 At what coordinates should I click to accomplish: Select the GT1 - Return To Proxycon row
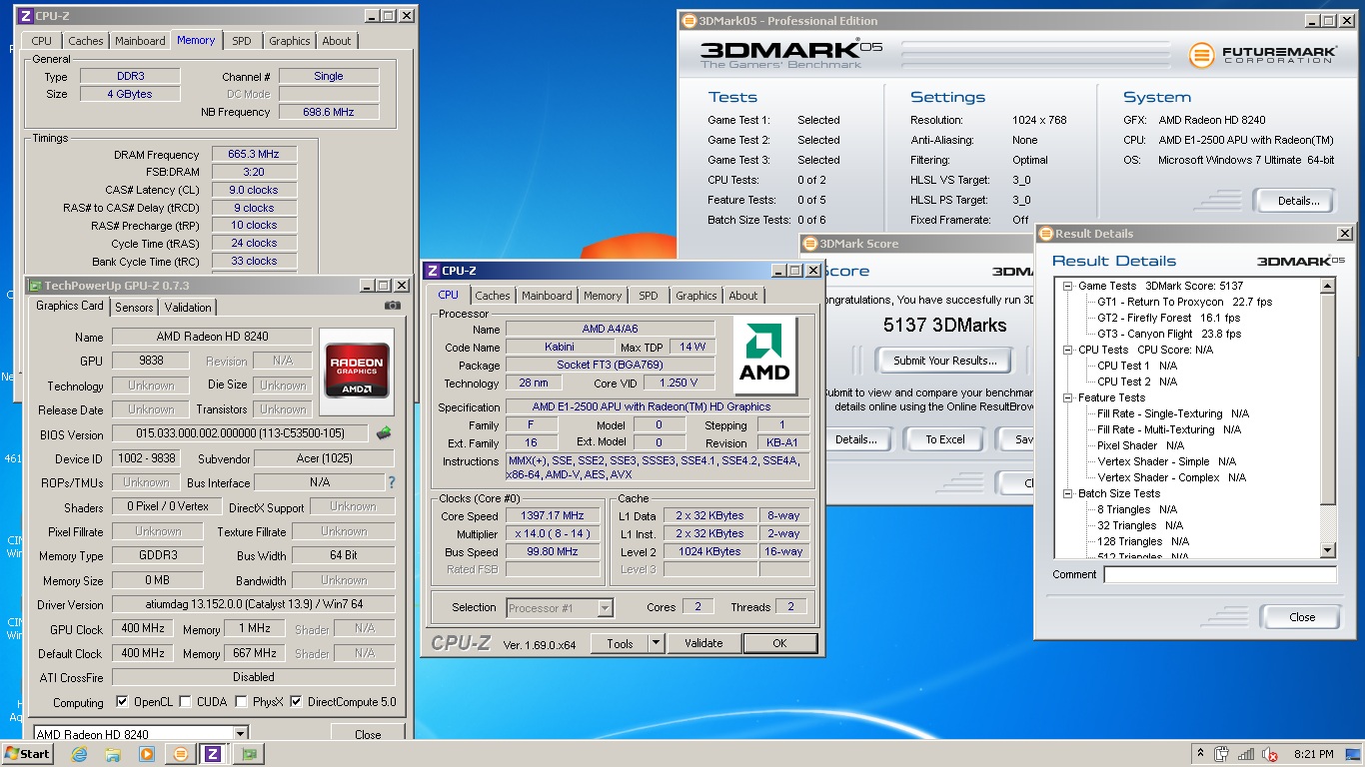(1184, 302)
